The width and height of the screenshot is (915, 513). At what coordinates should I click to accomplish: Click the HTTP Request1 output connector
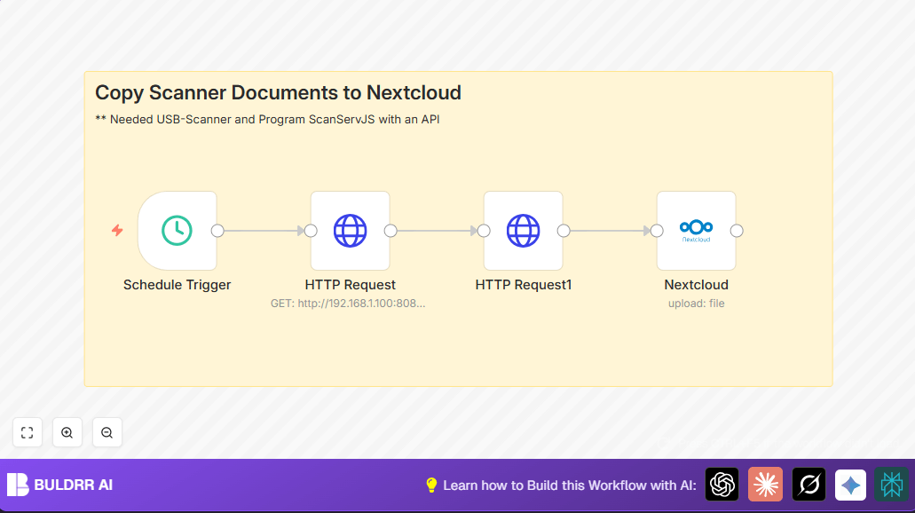[564, 231]
